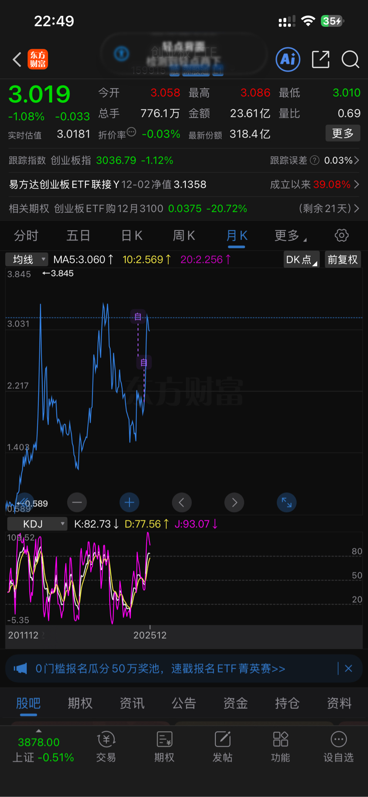The width and height of the screenshot is (368, 797).
Task: Close the ETF菁英赛 banner
Action: coord(348,668)
